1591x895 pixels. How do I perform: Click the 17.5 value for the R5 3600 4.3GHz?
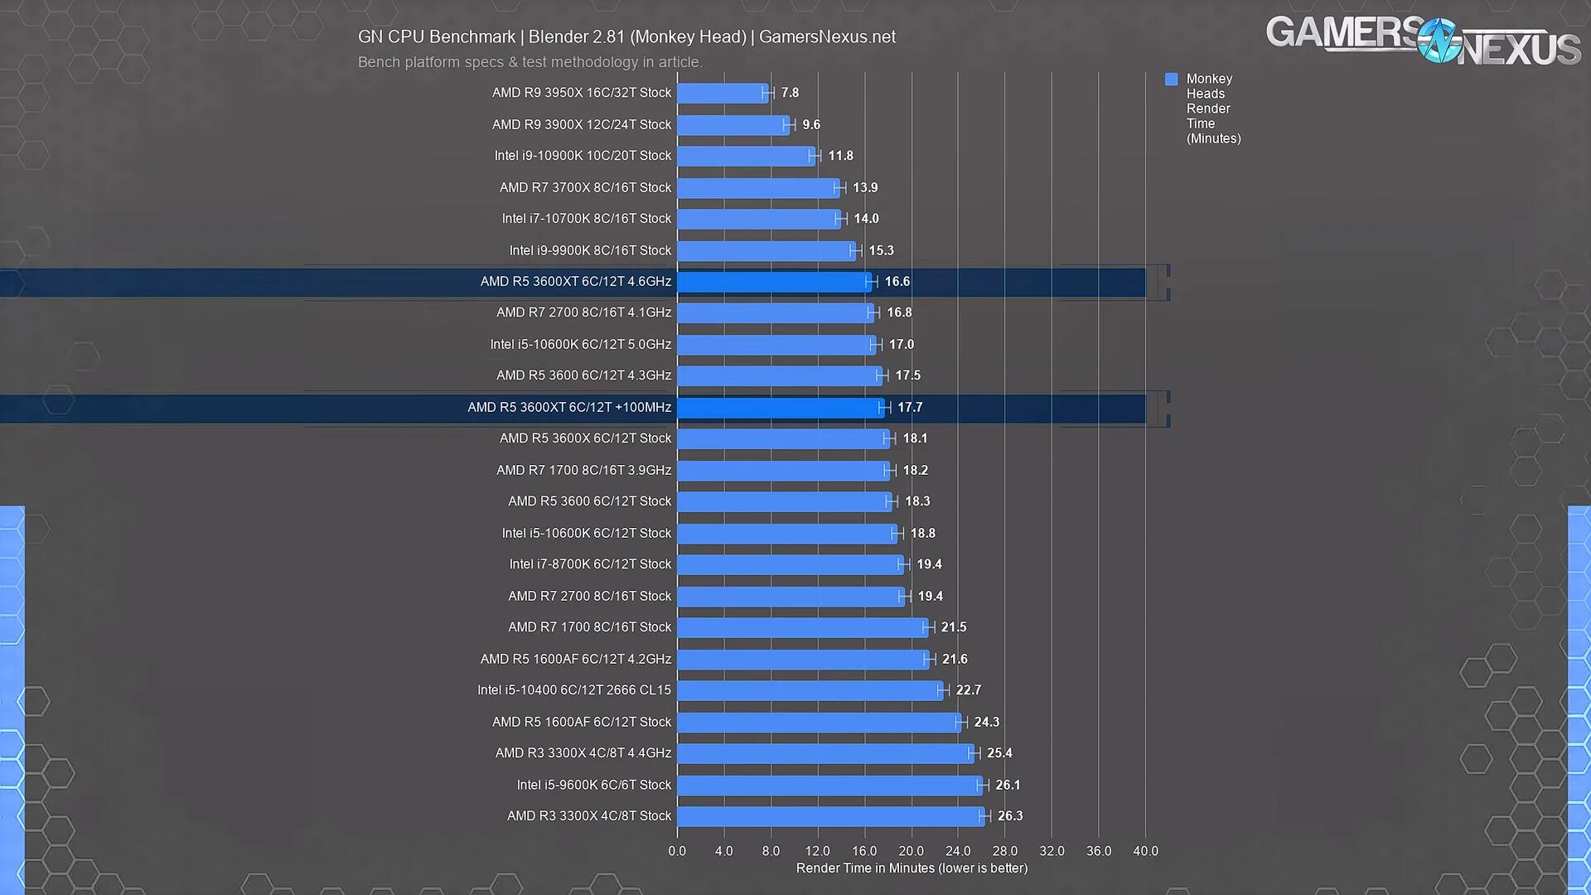(x=908, y=375)
